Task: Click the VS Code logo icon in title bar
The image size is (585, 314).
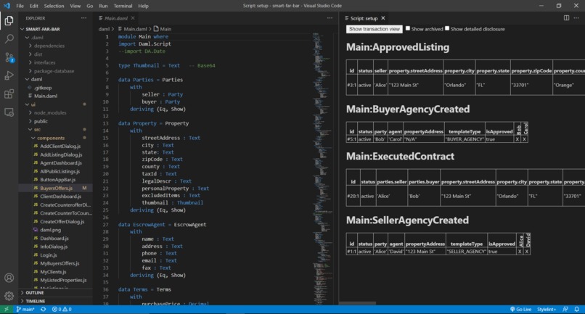Action: [x=7, y=6]
